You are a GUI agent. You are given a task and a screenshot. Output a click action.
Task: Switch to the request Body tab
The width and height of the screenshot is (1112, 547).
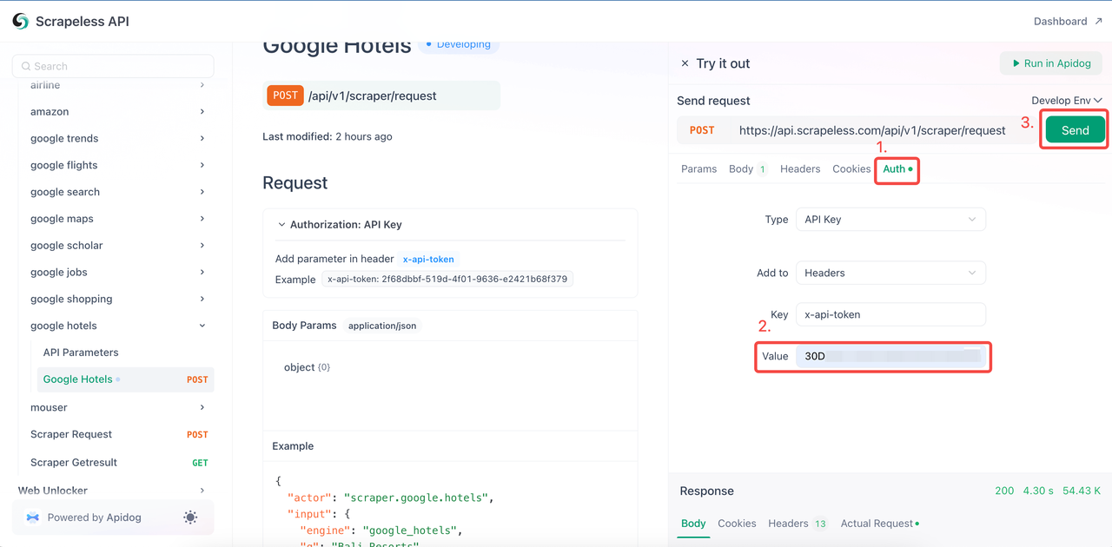click(x=746, y=168)
